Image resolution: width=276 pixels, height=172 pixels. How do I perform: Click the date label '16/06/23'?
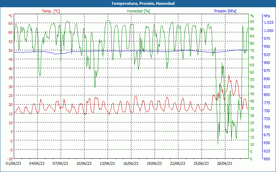click(x=131, y=163)
